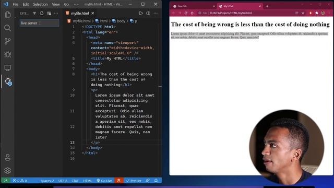Click the VS Code logo icon

[6, 4]
